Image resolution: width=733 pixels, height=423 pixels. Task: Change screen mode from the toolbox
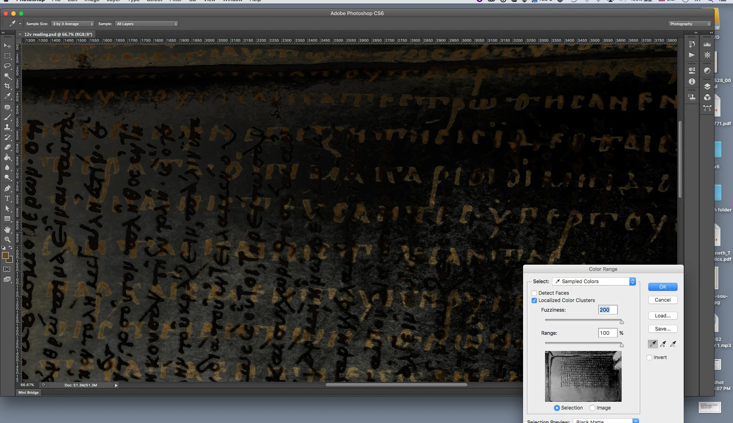coord(7,280)
